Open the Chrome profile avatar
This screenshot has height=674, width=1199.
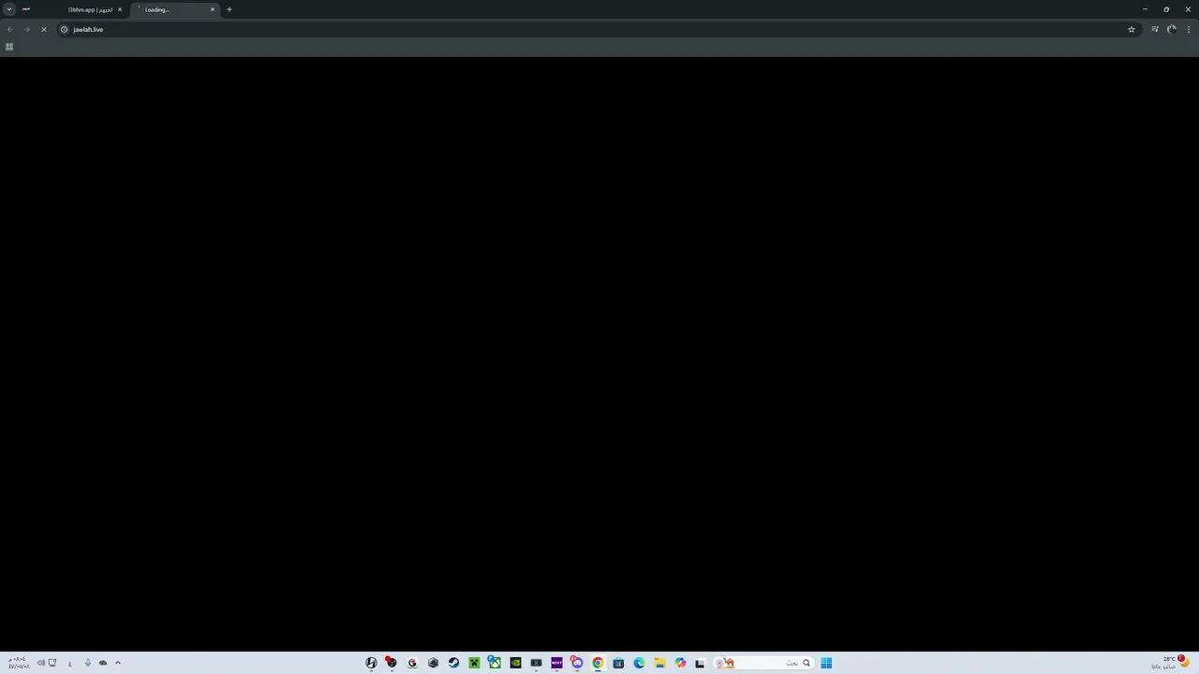(x=1172, y=29)
